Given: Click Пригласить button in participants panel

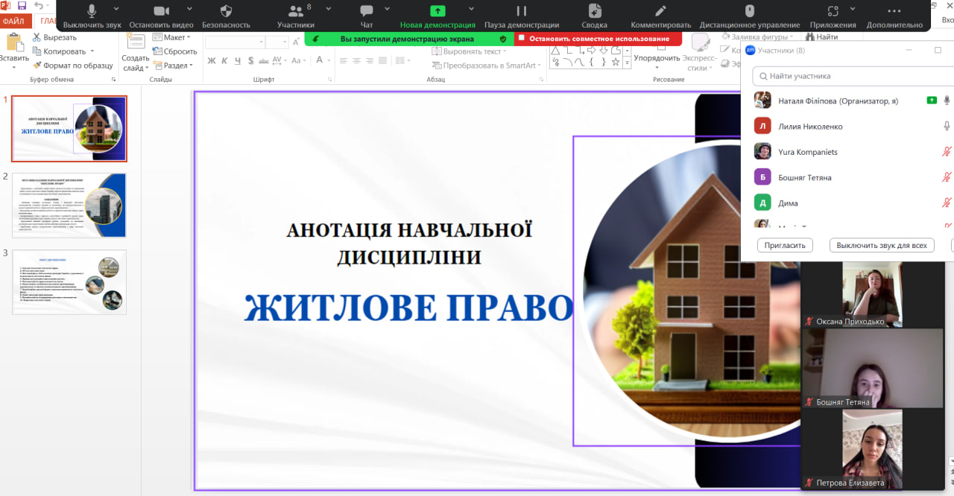Looking at the screenshot, I should (x=786, y=245).
